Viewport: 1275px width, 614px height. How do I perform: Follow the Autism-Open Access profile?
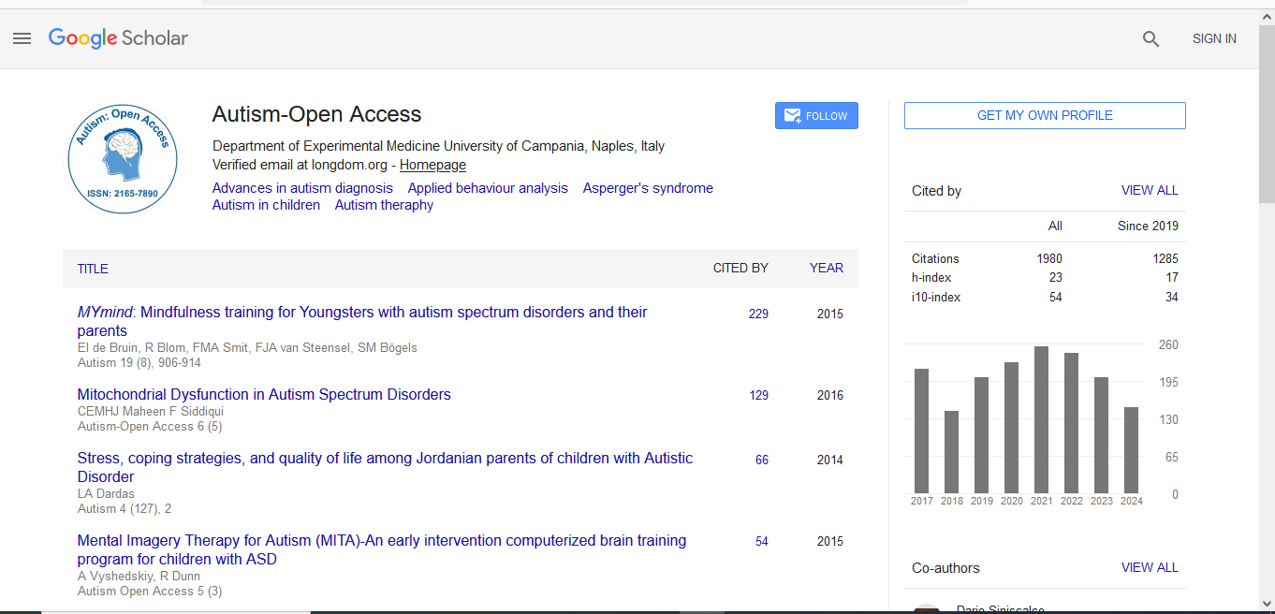click(x=816, y=116)
